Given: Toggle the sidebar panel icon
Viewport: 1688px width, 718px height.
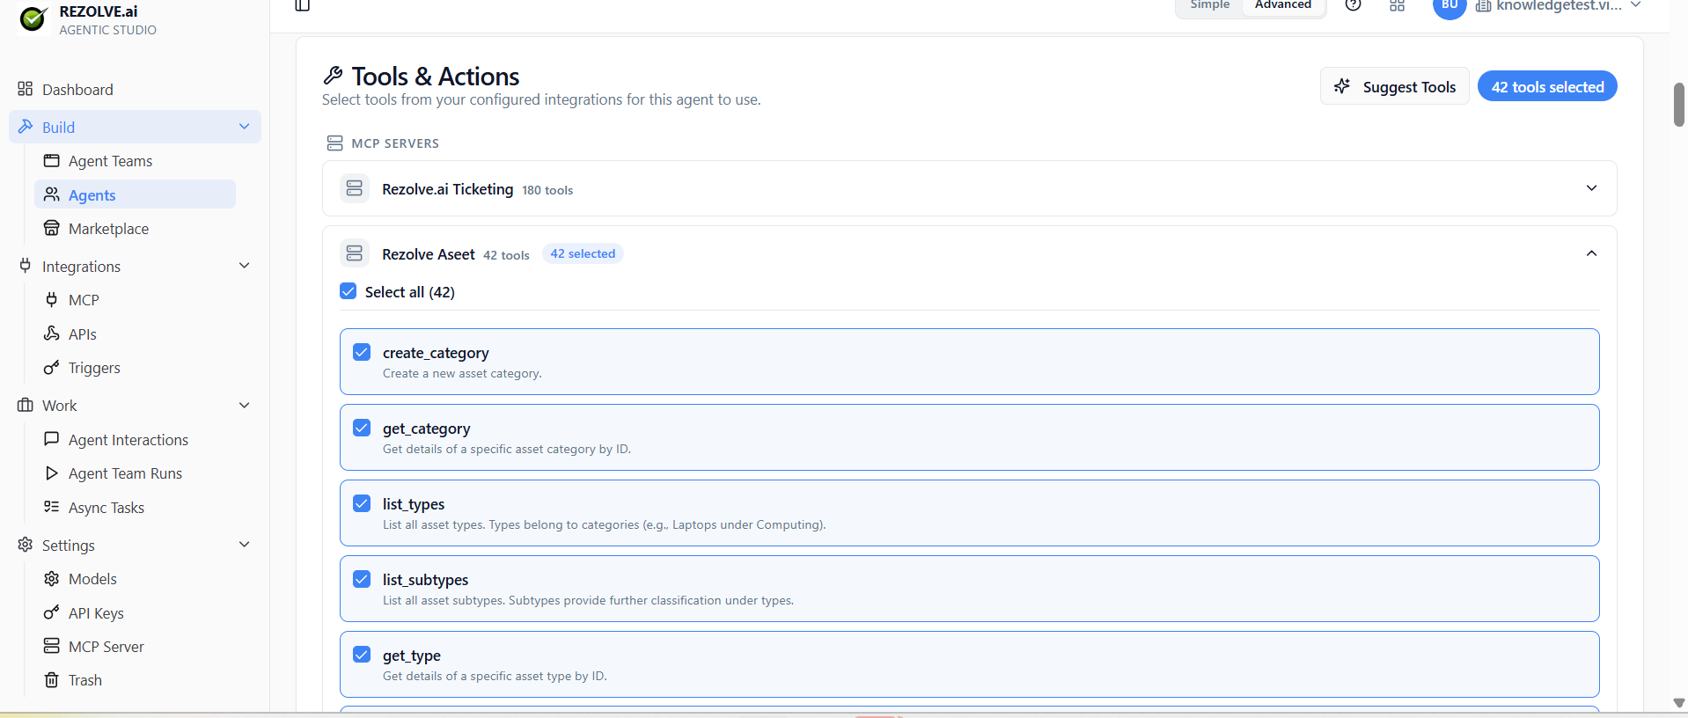Looking at the screenshot, I should point(303,5).
